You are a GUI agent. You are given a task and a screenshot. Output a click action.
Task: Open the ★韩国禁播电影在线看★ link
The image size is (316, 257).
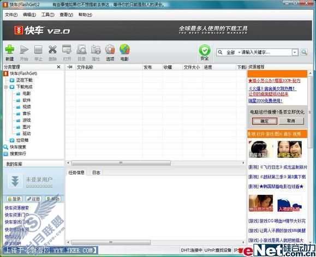pos(276,187)
